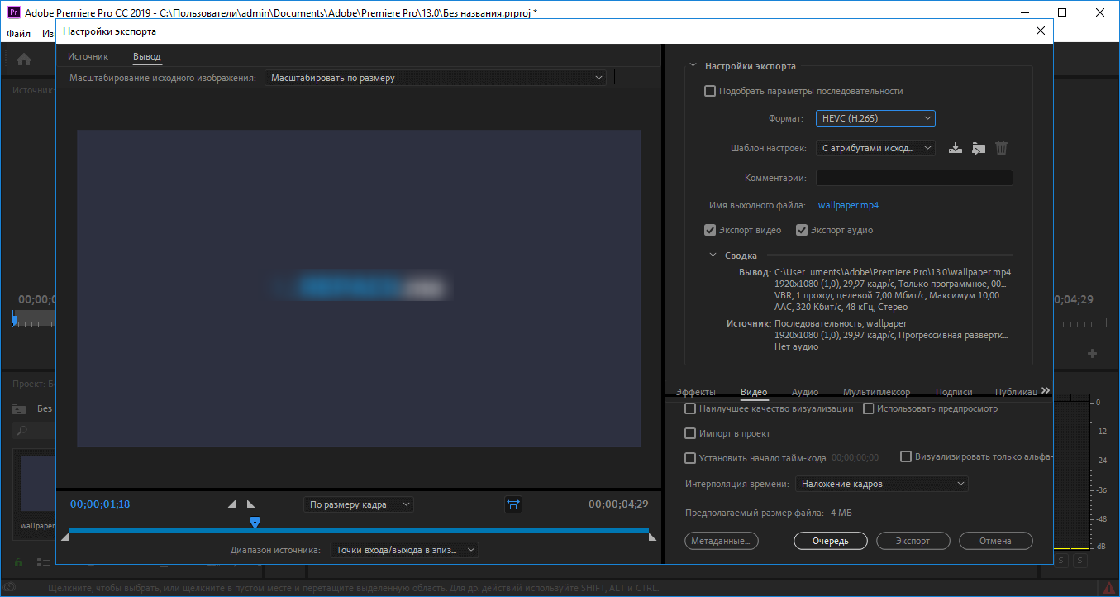This screenshot has height=597, width=1120.
Task: Click the aspect ratio correction icon
Action: tap(512, 504)
